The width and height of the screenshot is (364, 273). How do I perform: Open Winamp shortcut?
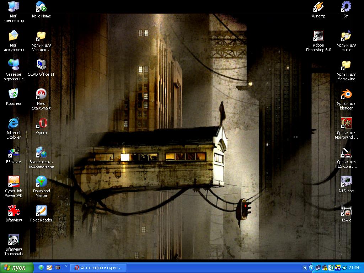[318, 10]
